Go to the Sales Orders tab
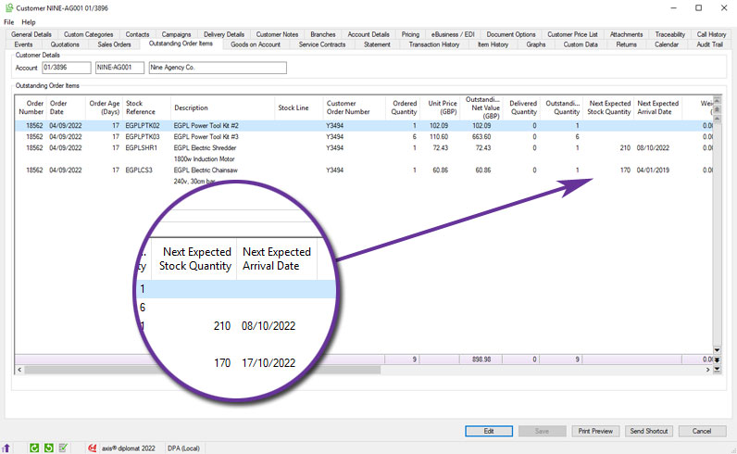This screenshot has width=737, height=454. (114, 44)
